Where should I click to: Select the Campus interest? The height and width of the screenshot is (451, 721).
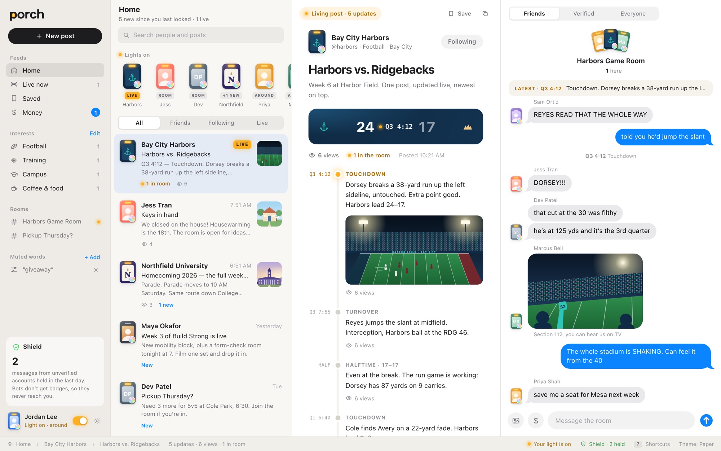[x=55, y=174]
